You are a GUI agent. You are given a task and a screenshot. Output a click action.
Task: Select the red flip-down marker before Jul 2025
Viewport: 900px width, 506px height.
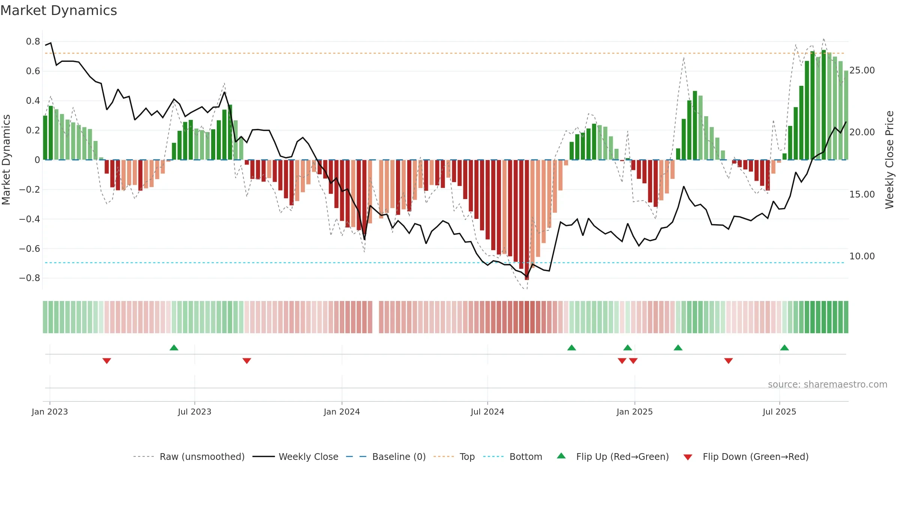coord(729,361)
